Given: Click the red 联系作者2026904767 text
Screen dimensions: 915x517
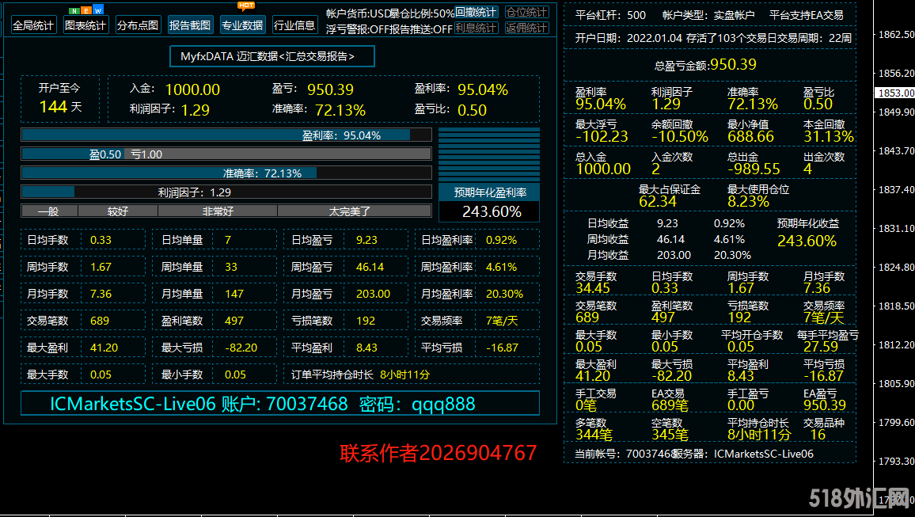Looking at the screenshot, I should point(438,453).
